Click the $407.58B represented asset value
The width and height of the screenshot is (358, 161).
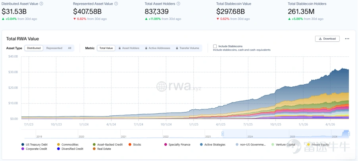87,11
